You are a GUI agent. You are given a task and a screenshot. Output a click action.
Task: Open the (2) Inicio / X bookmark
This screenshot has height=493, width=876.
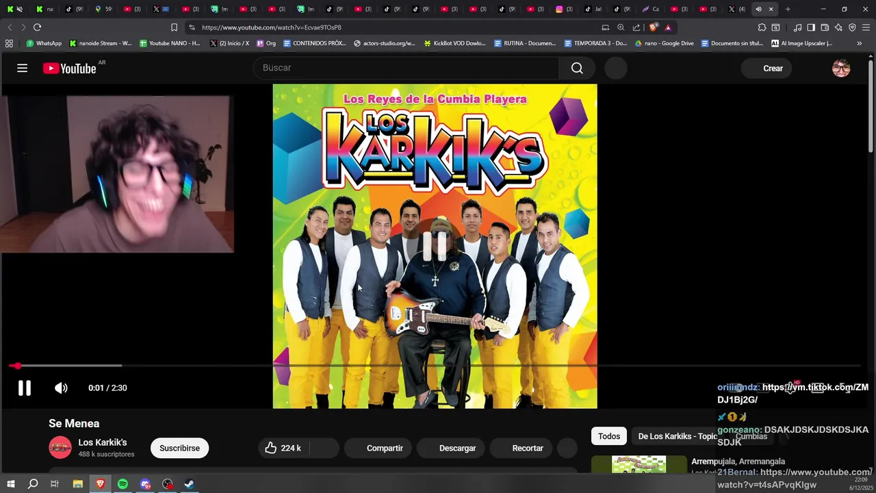click(229, 43)
